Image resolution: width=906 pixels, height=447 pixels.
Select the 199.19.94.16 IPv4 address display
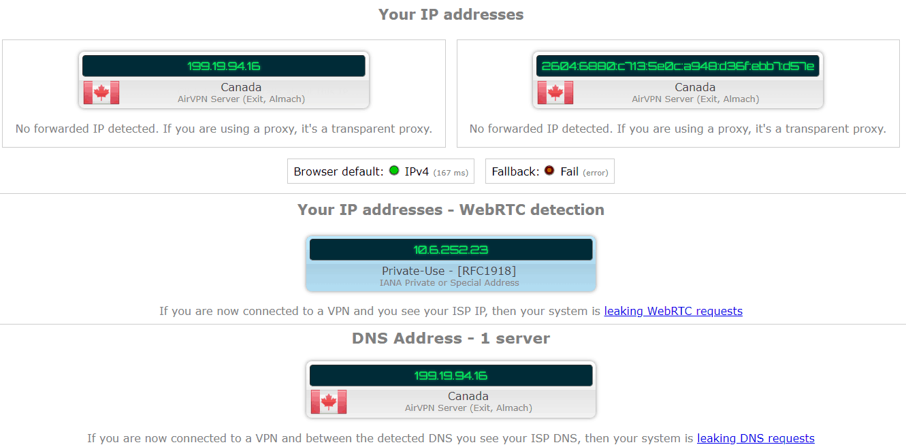tap(224, 66)
